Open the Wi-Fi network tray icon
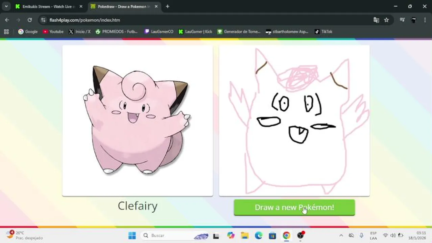 385,235
